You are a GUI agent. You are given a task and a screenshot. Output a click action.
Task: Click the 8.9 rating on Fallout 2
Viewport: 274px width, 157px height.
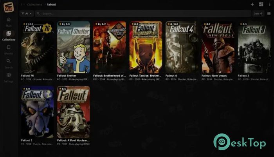[x=26, y=89]
